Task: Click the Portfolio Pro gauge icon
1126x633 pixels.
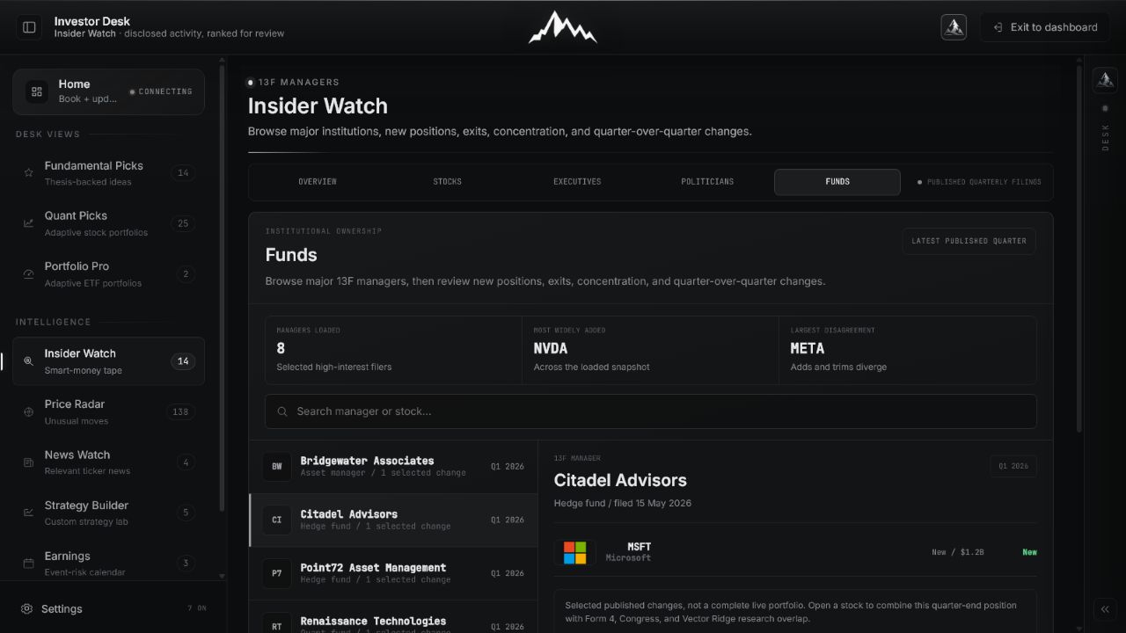Action: pyautogui.click(x=28, y=274)
